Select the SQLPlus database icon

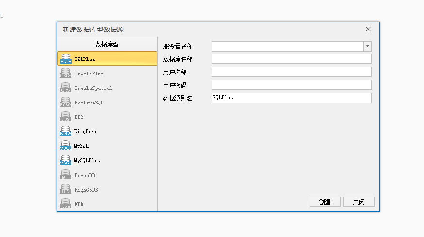(x=65, y=59)
